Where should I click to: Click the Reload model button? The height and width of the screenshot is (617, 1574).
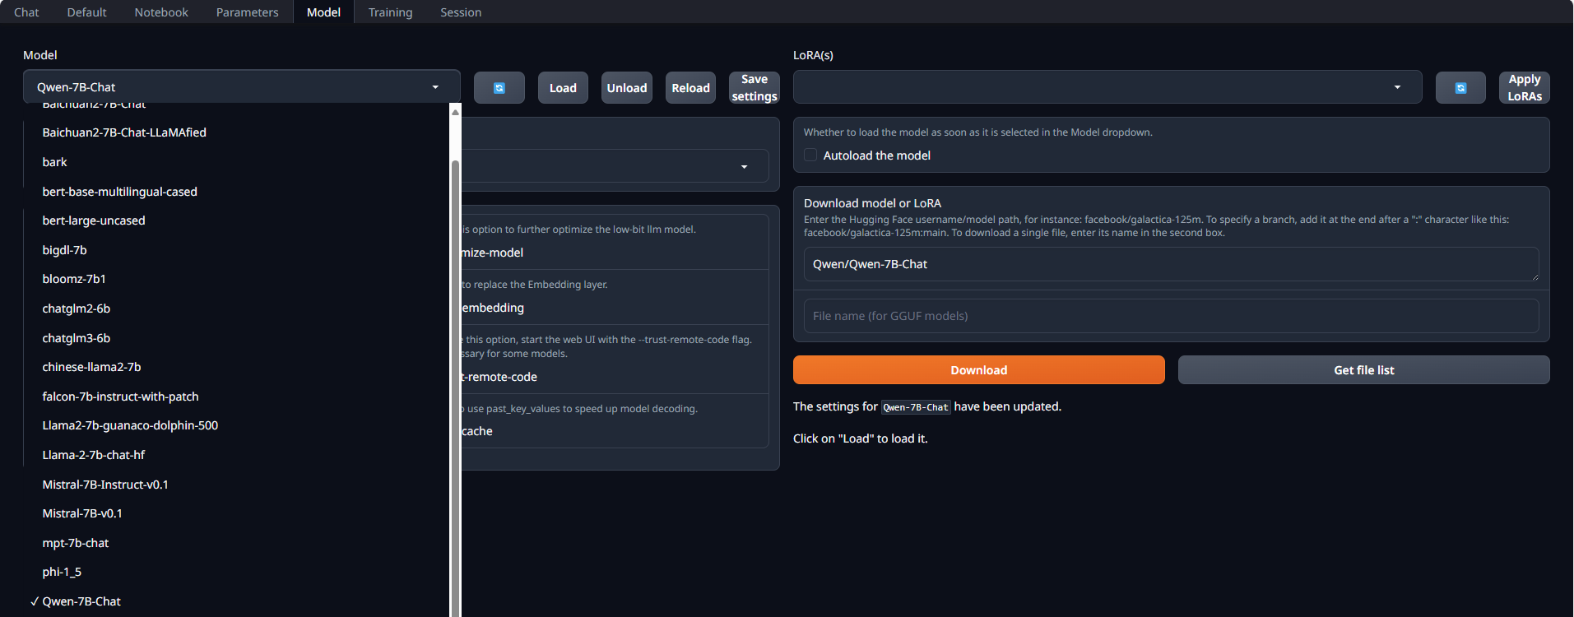(x=690, y=88)
